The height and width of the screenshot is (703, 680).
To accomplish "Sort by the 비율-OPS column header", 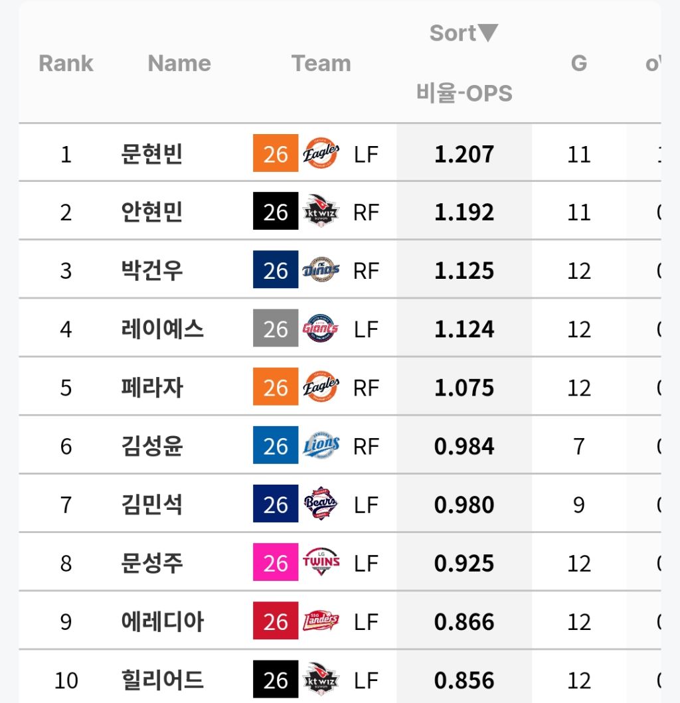I will tap(464, 93).
